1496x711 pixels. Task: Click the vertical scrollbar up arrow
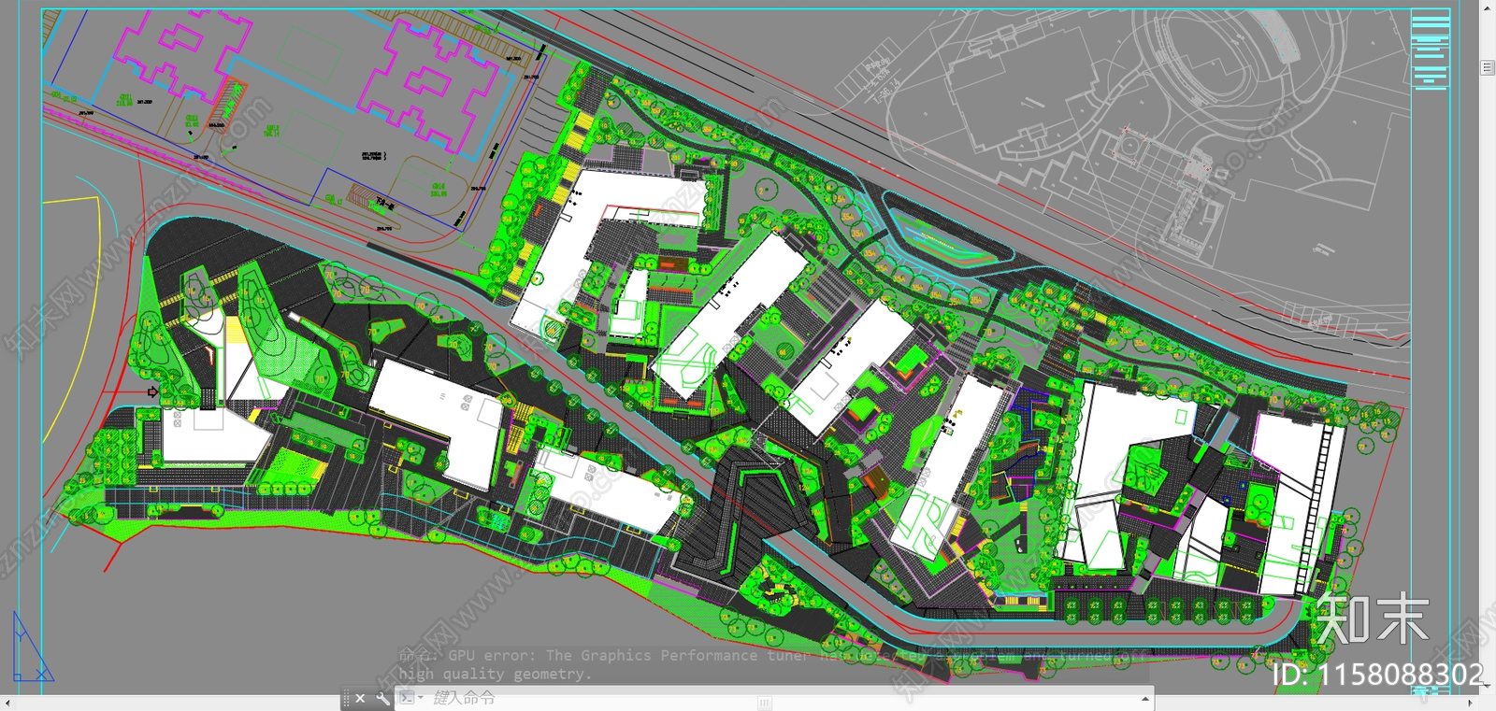[x=1488, y=7]
